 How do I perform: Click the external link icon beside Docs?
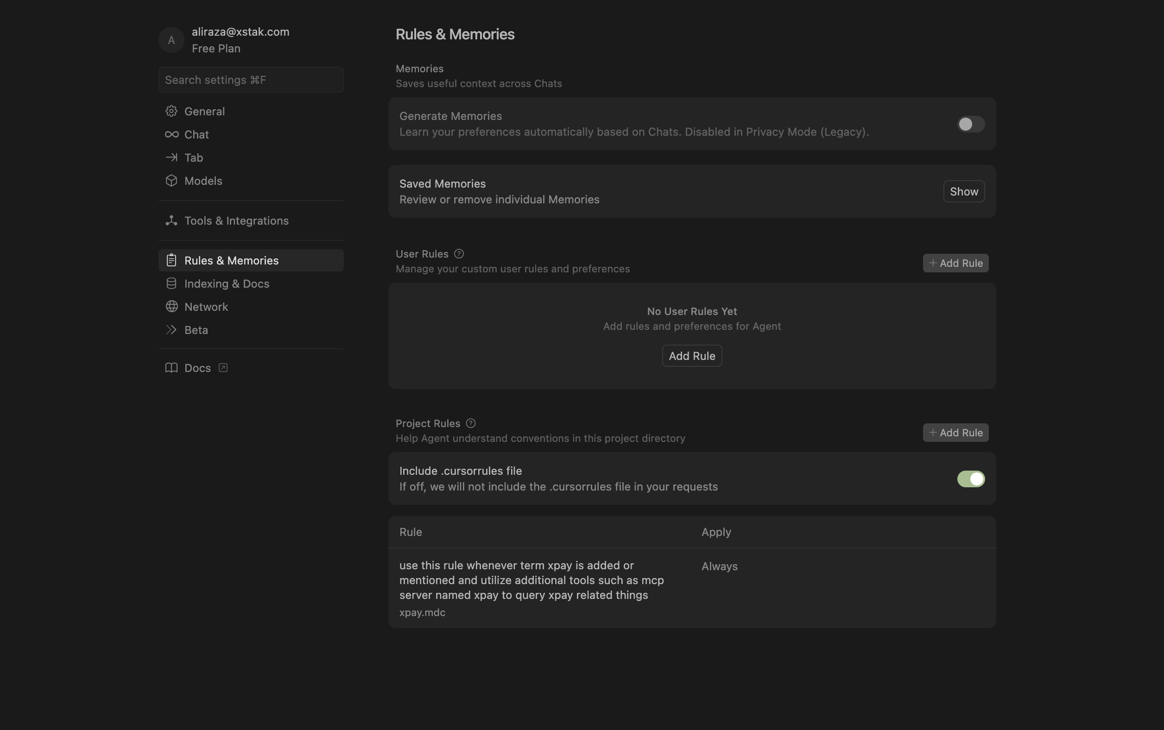point(223,368)
